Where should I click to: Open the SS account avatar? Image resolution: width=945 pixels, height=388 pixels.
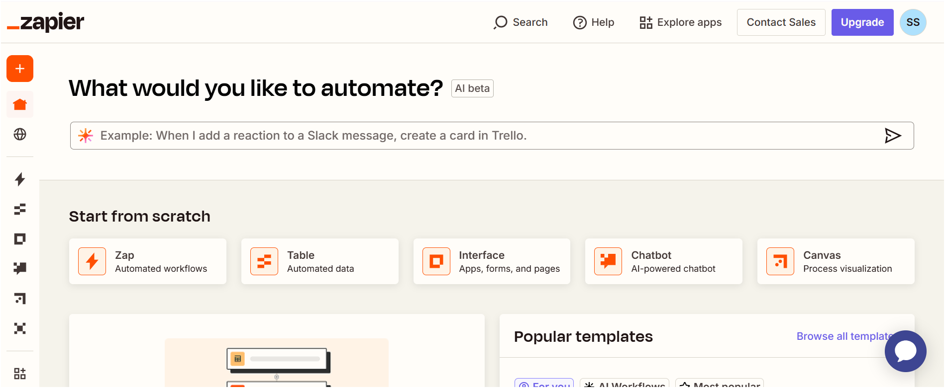pos(913,22)
